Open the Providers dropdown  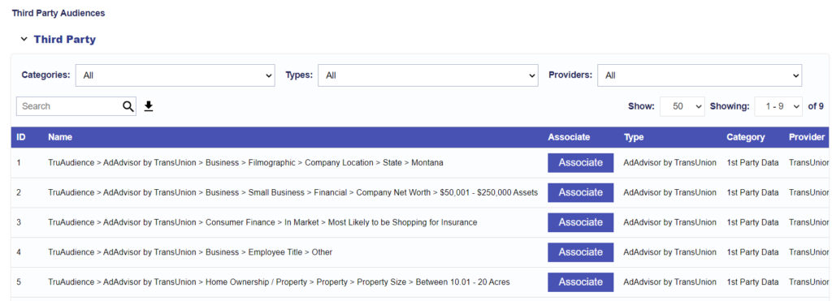(x=700, y=75)
